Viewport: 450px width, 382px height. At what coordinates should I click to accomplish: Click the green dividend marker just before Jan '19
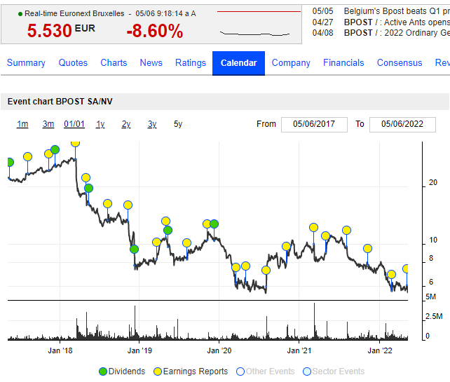pos(134,249)
